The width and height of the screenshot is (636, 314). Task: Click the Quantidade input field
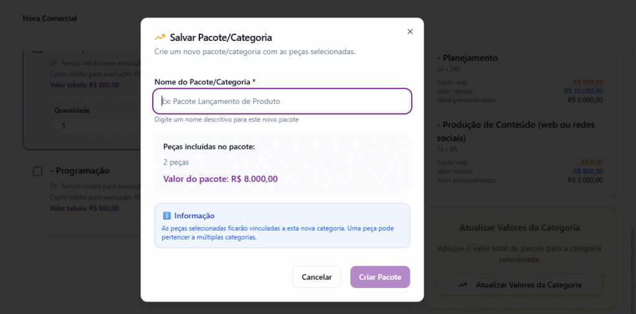pos(93,125)
